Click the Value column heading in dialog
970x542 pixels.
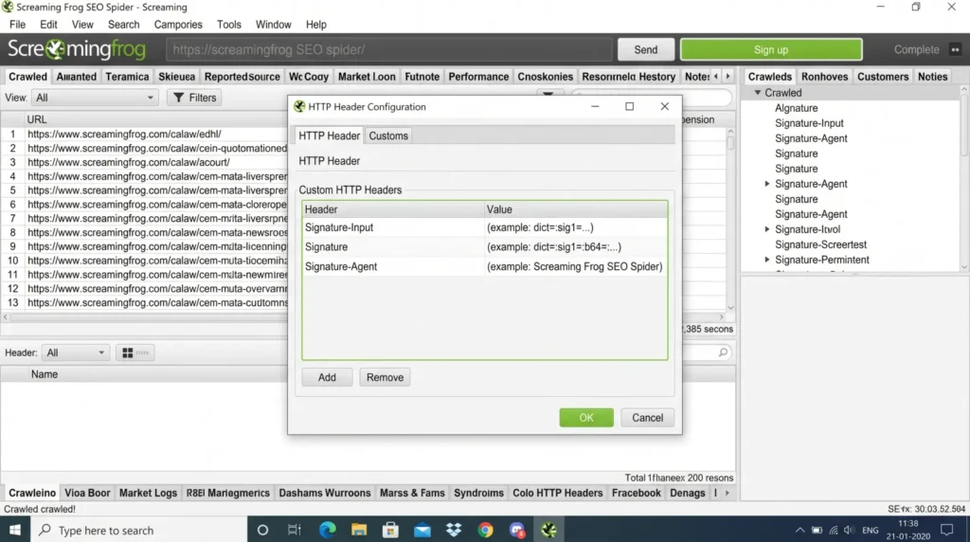[x=576, y=209]
